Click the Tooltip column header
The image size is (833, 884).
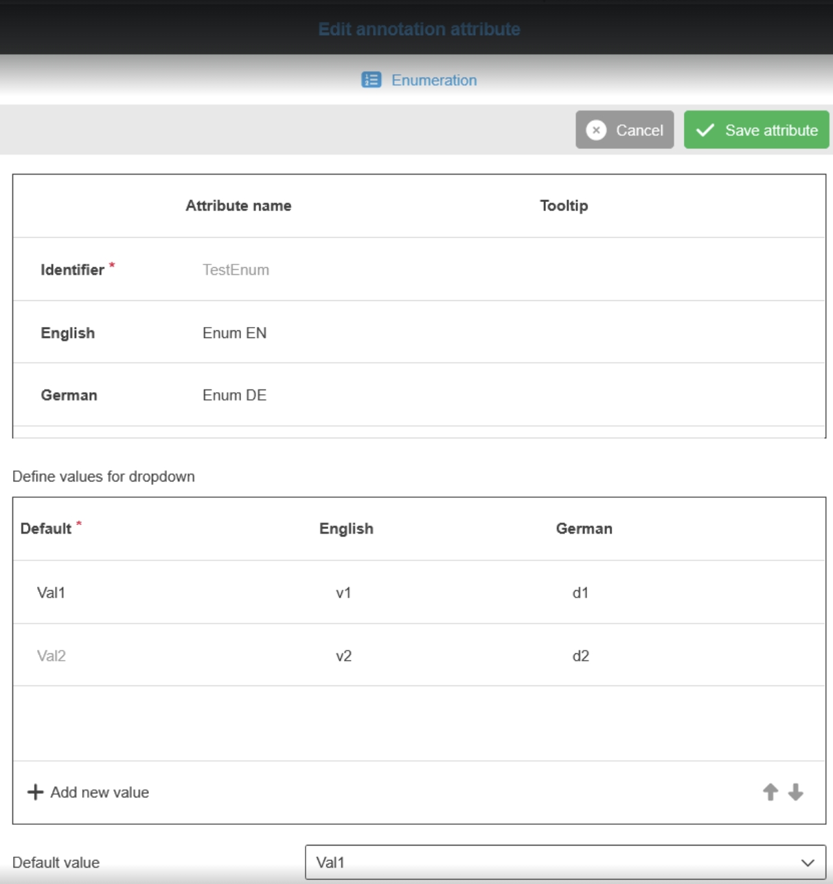(x=564, y=206)
